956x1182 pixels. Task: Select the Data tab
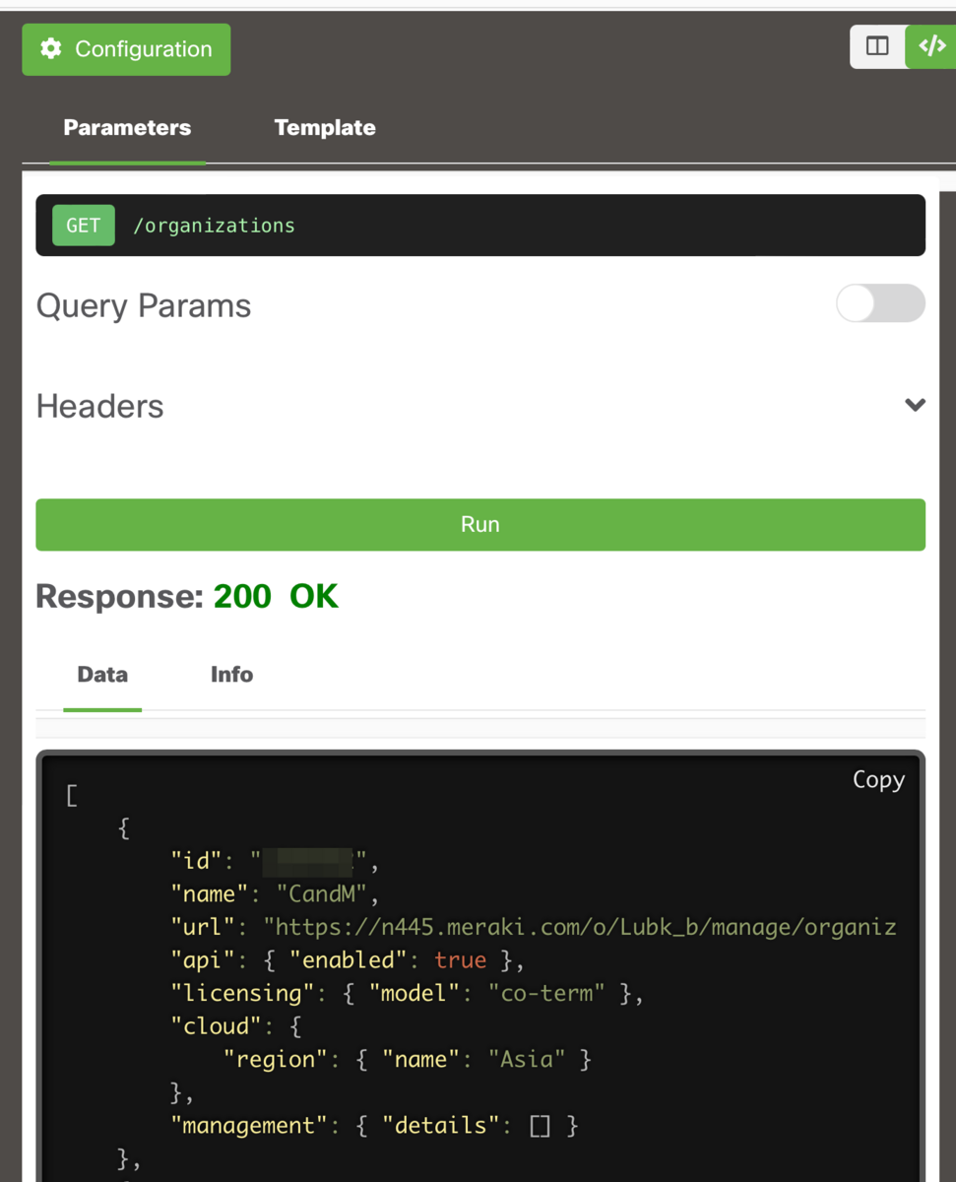[102, 674]
